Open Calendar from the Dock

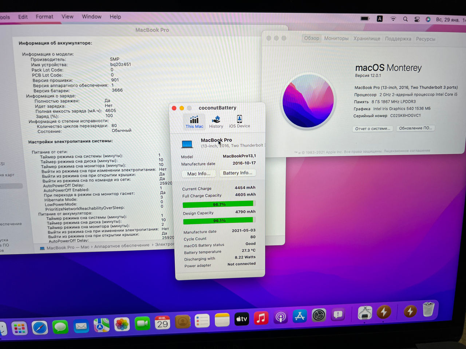[x=162, y=322]
